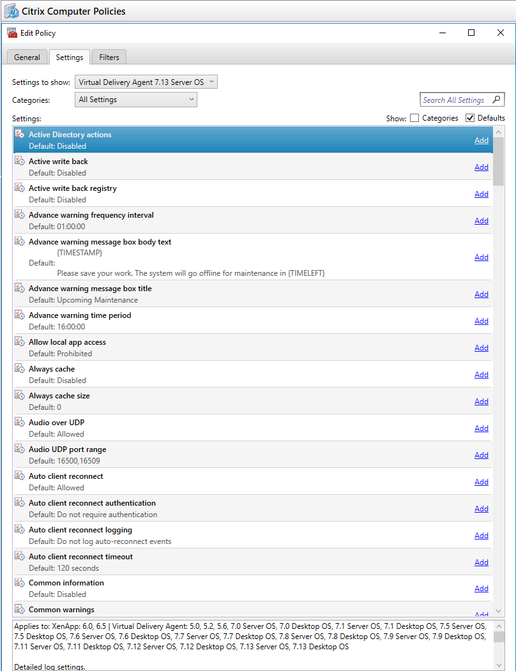The image size is (516, 671).
Task: Select 'Default: Prohibited' value text
Action: (61, 354)
